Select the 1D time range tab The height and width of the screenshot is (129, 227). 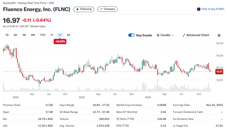7,35
